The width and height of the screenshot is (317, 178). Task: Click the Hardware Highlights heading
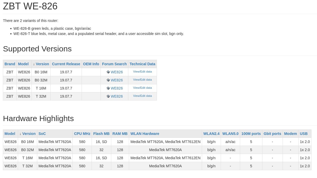[38, 118]
